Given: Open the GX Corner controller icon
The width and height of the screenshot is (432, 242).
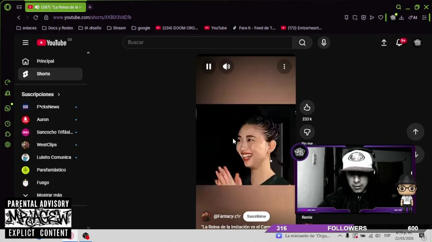Looking at the screenshot, I should [19, 7].
